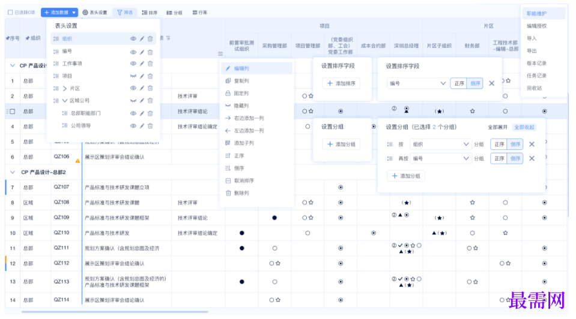Edit the 片区 field with pencil icon
This screenshot has height=319, width=576.
tap(142, 88)
